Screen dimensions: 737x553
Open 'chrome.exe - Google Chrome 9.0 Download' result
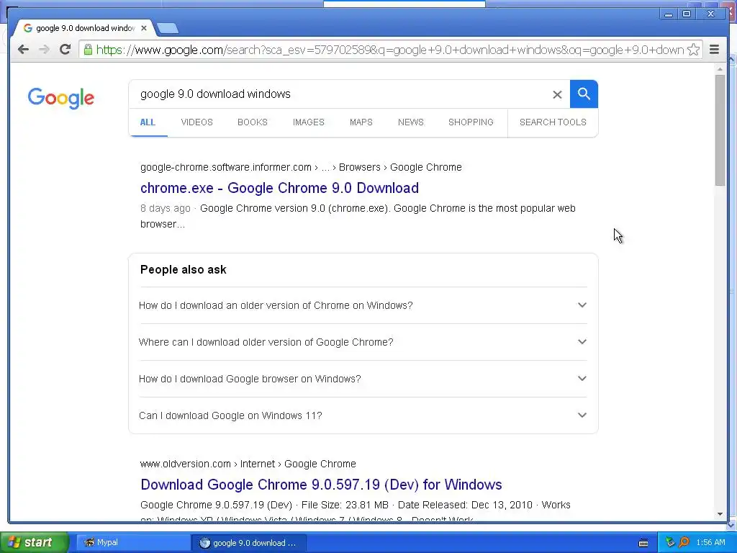pyautogui.click(x=279, y=188)
